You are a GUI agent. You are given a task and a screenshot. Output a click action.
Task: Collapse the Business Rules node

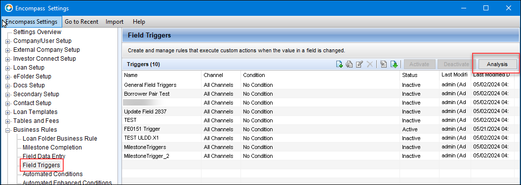tap(7, 130)
